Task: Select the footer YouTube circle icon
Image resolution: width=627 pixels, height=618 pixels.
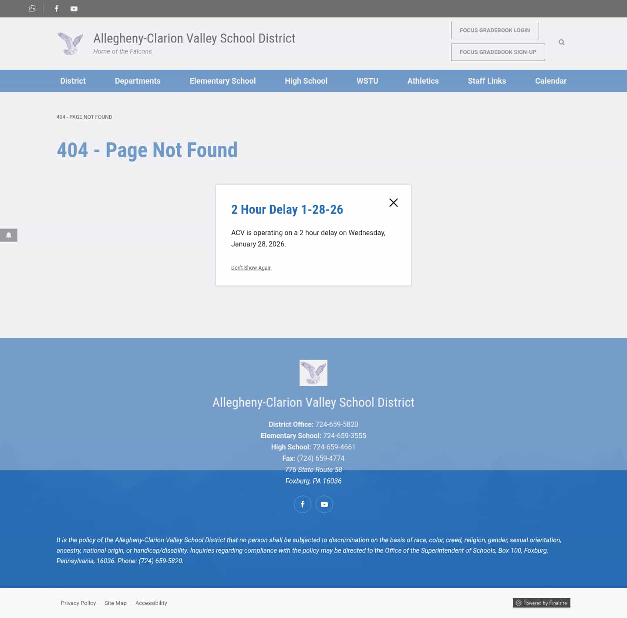Action: pyautogui.click(x=324, y=504)
